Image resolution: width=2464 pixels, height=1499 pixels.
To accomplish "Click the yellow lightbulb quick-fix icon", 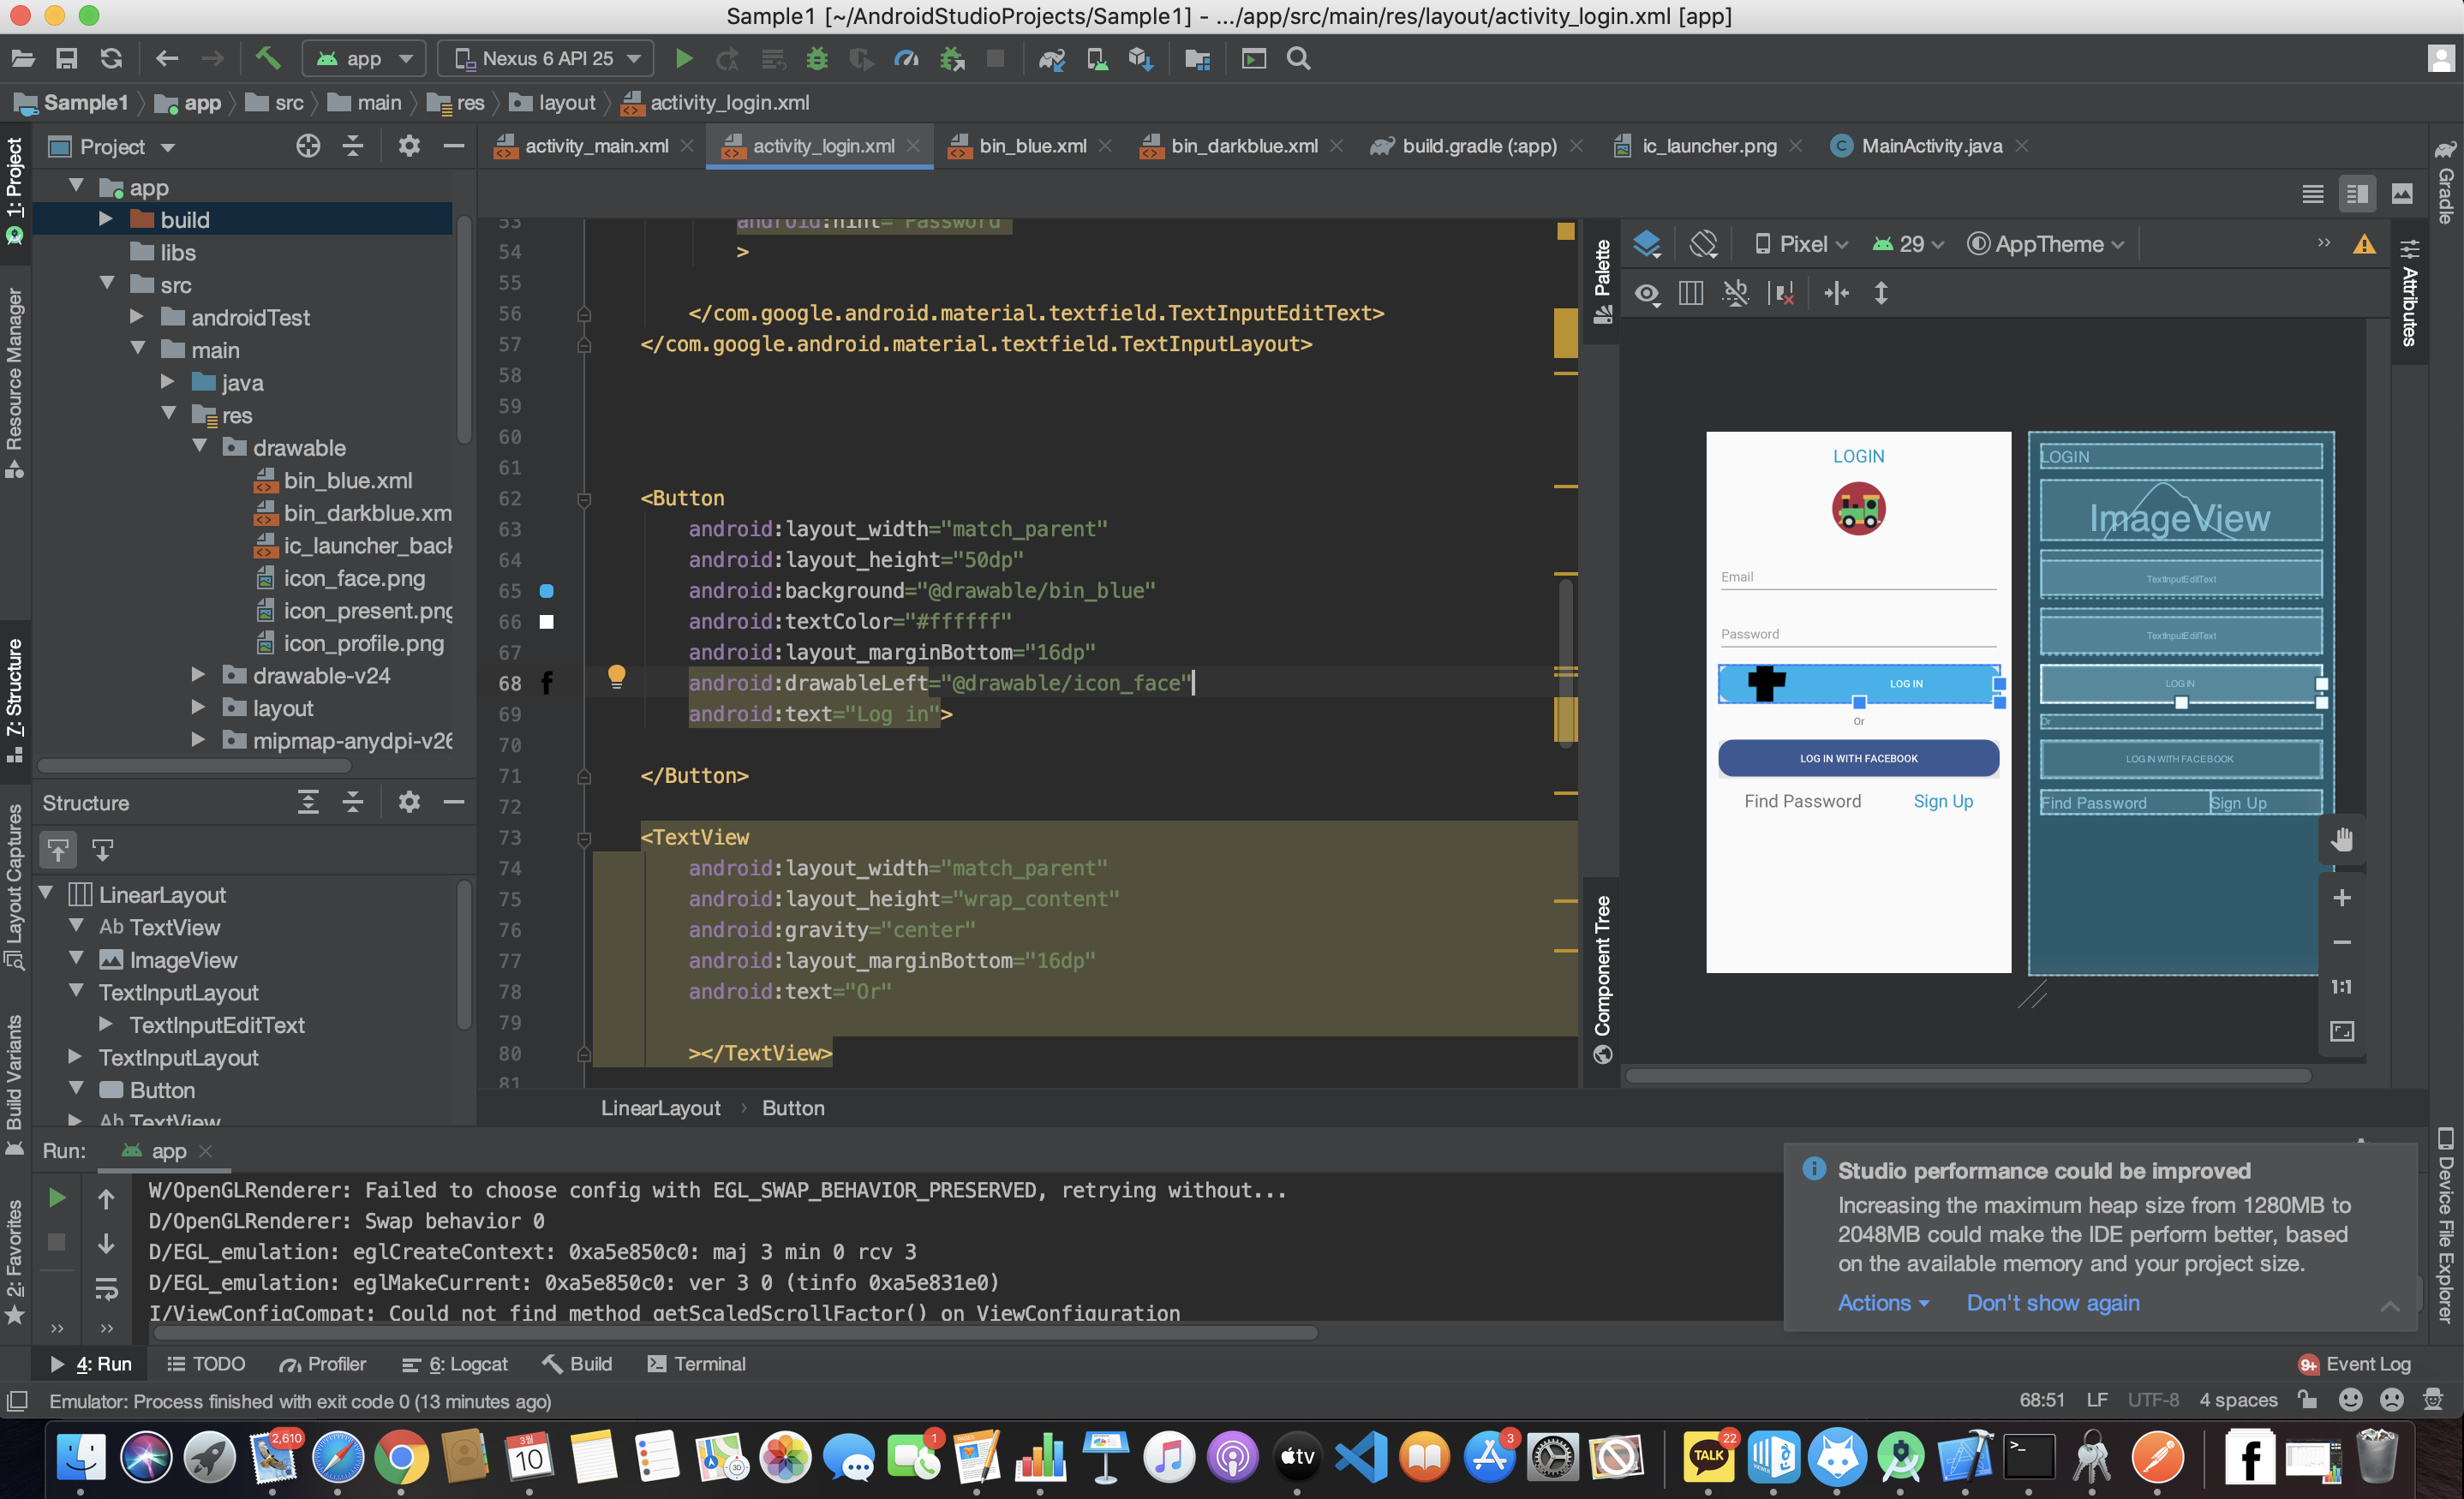I will (616, 677).
